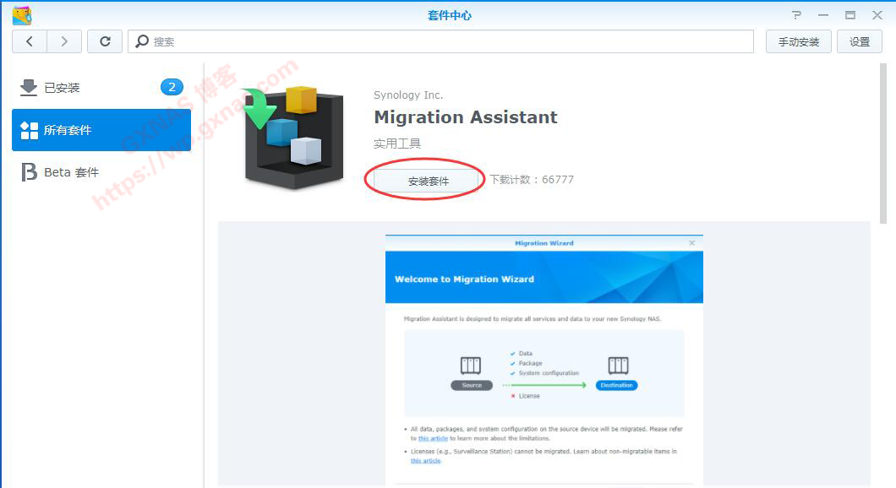Click the 手动安装 button
Viewport: 896px width, 488px height.
coord(798,41)
